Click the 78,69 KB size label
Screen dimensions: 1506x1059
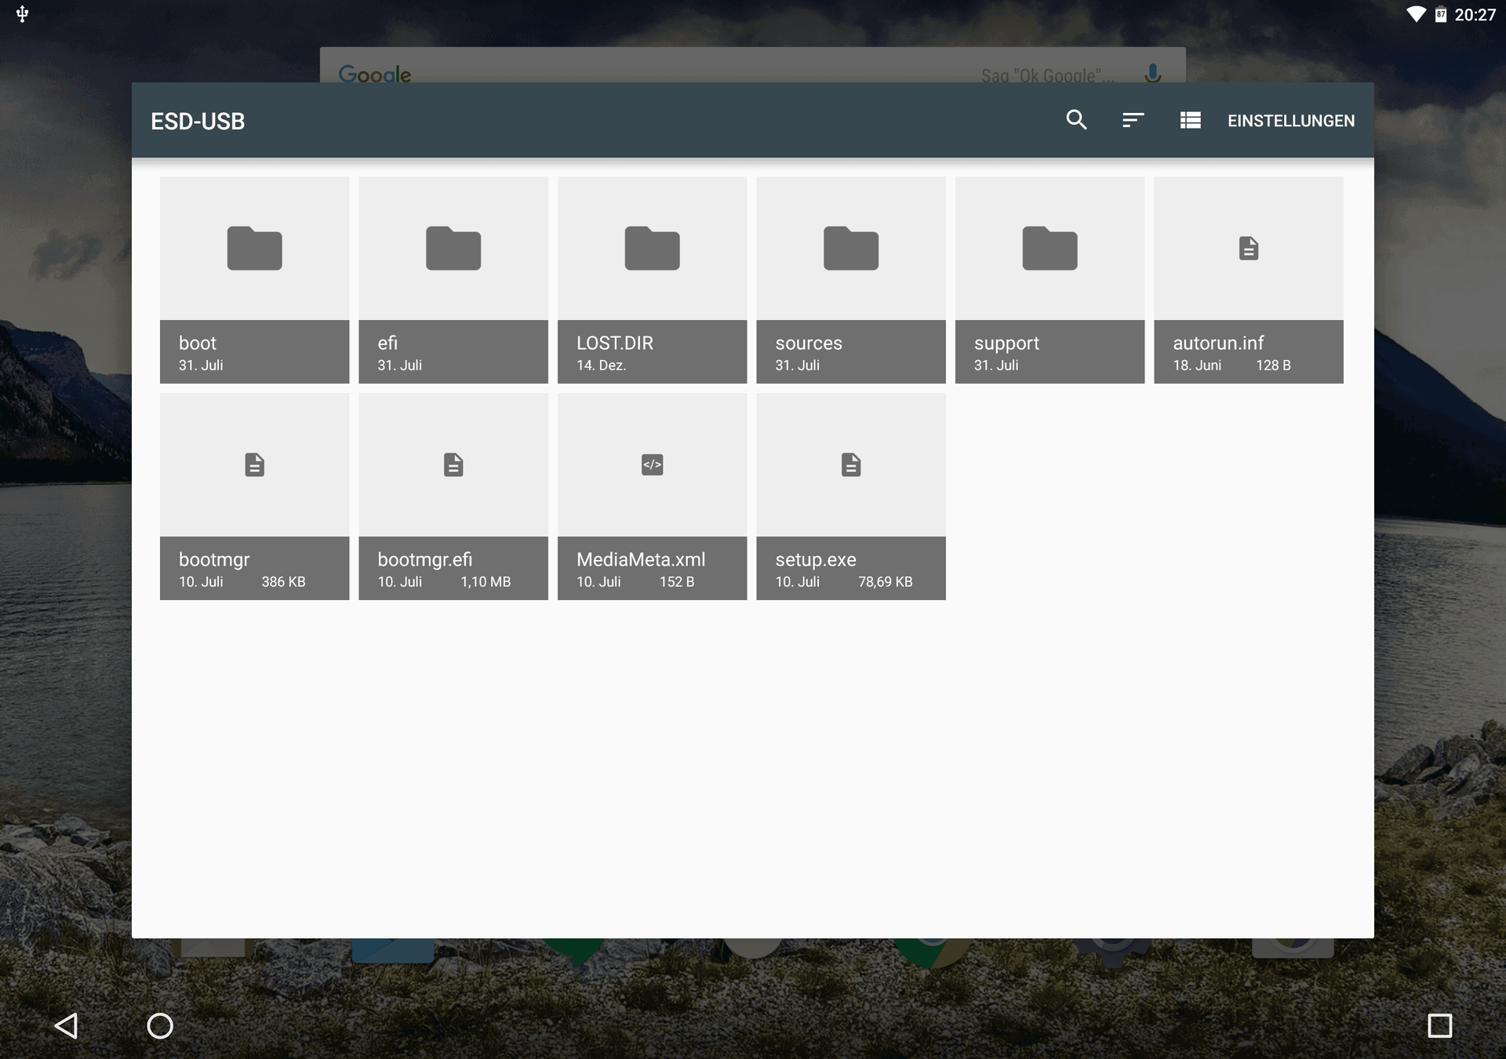[885, 582]
